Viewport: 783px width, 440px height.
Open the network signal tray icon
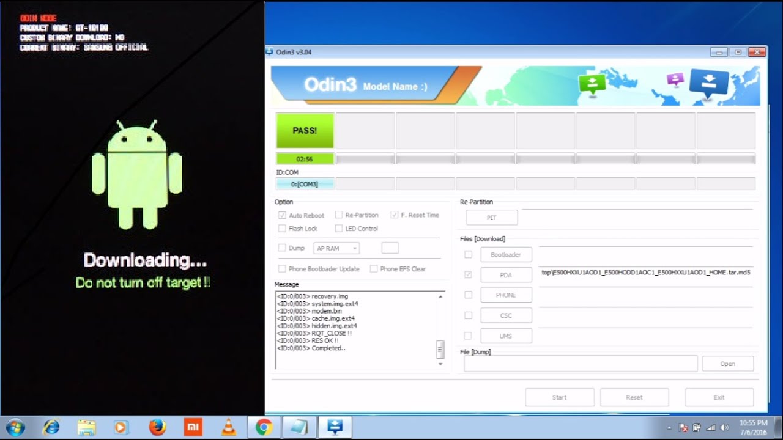click(x=711, y=428)
